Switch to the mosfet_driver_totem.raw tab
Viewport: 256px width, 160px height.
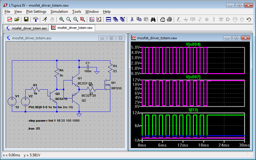pyautogui.click(x=72, y=28)
